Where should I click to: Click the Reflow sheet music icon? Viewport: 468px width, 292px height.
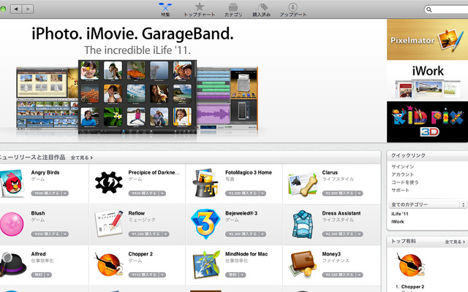click(x=109, y=224)
